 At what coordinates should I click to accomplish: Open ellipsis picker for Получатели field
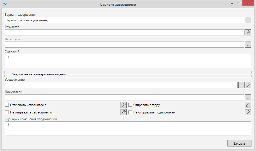(x=248, y=97)
